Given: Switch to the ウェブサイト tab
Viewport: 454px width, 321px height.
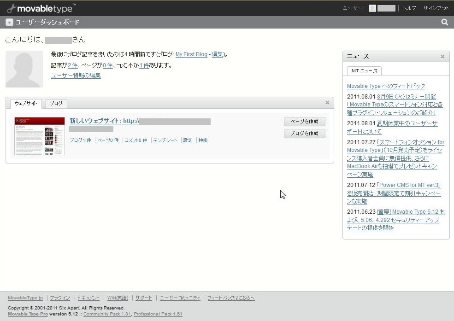Looking at the screenshot, I should (x=26, y=104).
